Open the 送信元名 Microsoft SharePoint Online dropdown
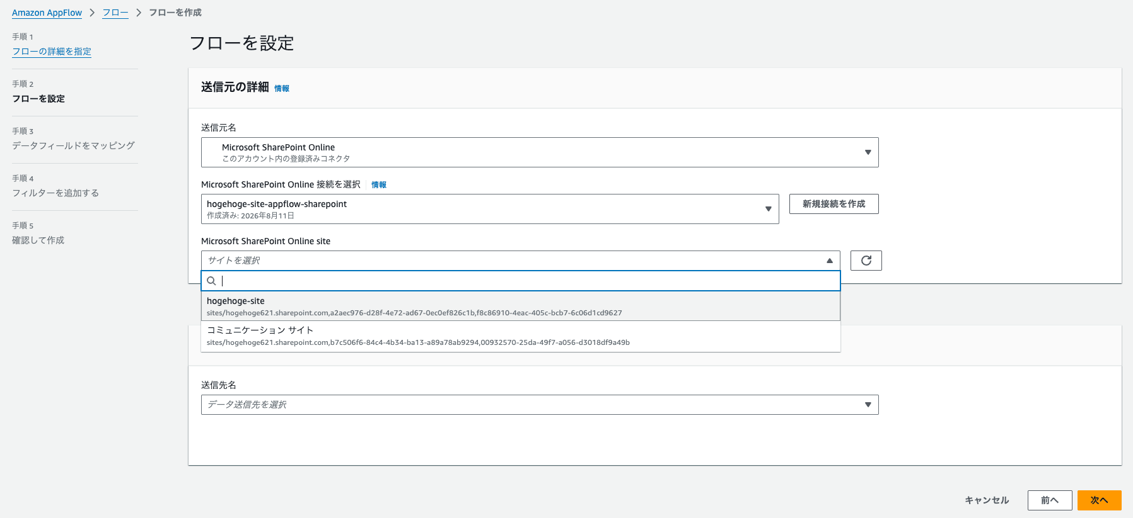The image size is (1133, 518). 540,152
